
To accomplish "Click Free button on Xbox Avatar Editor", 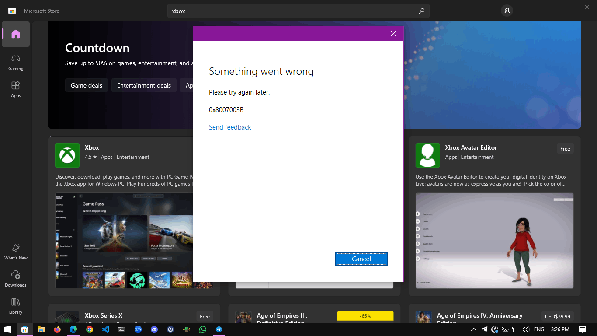I will point(565,149).
